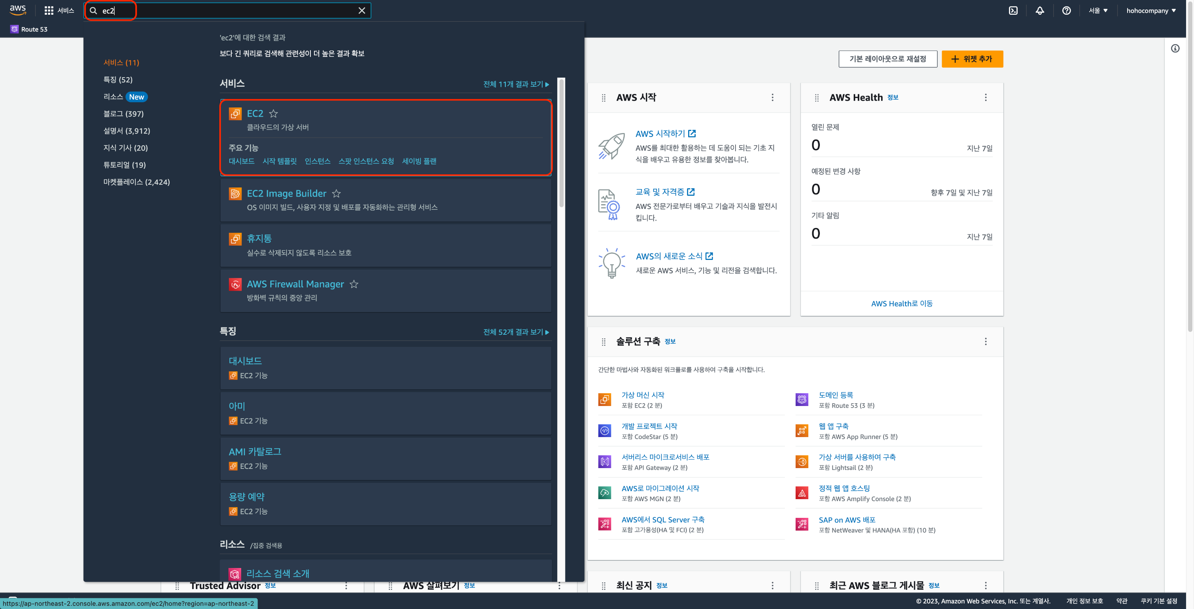1194x609 pixels.
Task: Select the 블로그 (397) results category
Action: pos(123,113)
